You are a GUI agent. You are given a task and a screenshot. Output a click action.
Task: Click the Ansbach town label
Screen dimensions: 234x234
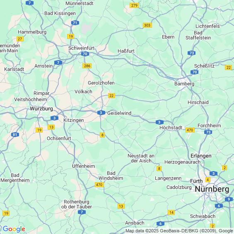(x=135, y=223)
